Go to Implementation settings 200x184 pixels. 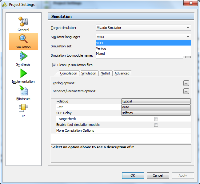pos(23,76)
